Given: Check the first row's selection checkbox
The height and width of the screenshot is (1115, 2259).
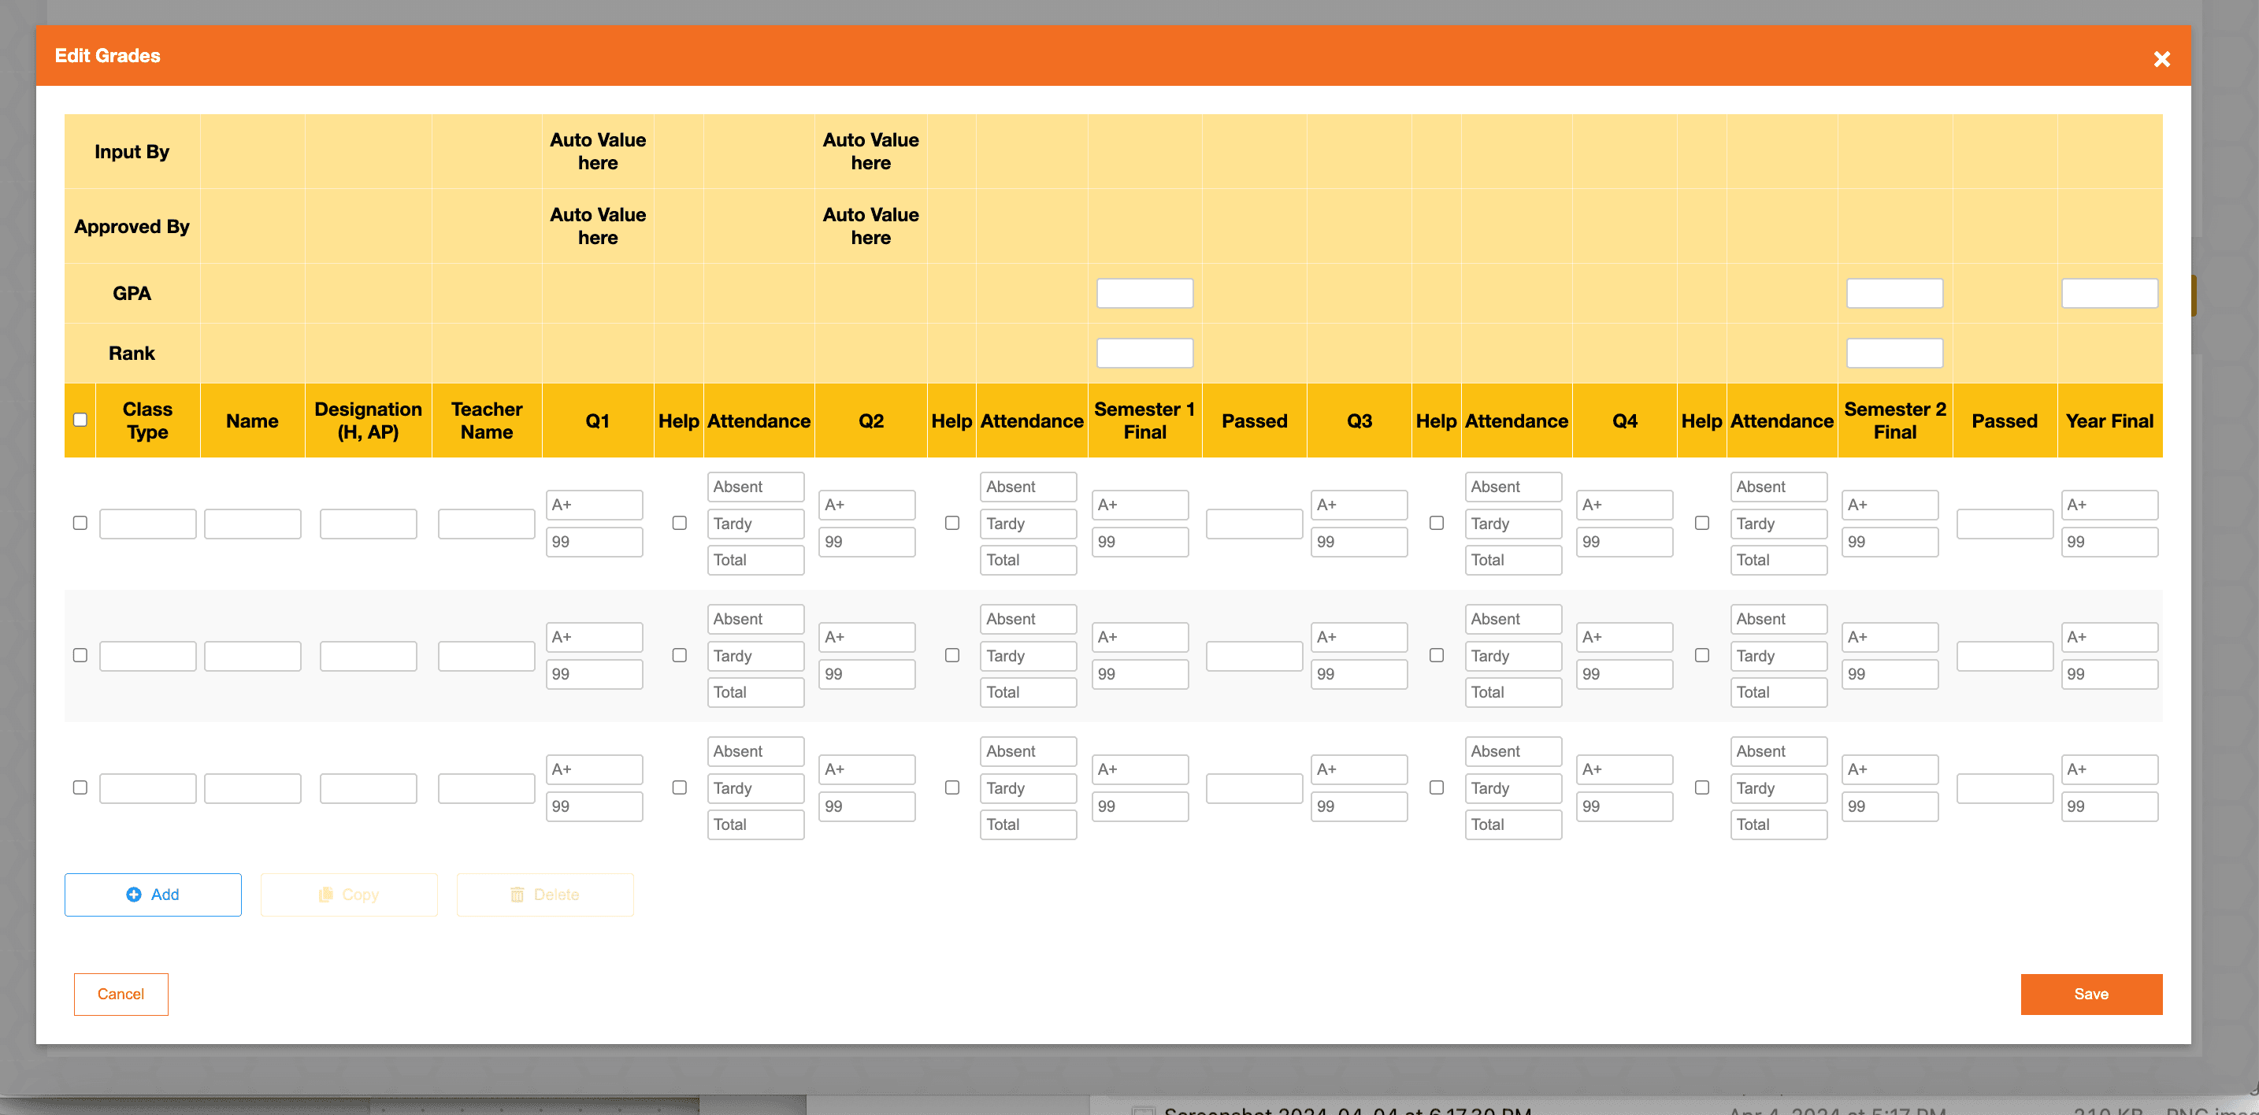Looking at the screenshot, I should tap(80, 524).
